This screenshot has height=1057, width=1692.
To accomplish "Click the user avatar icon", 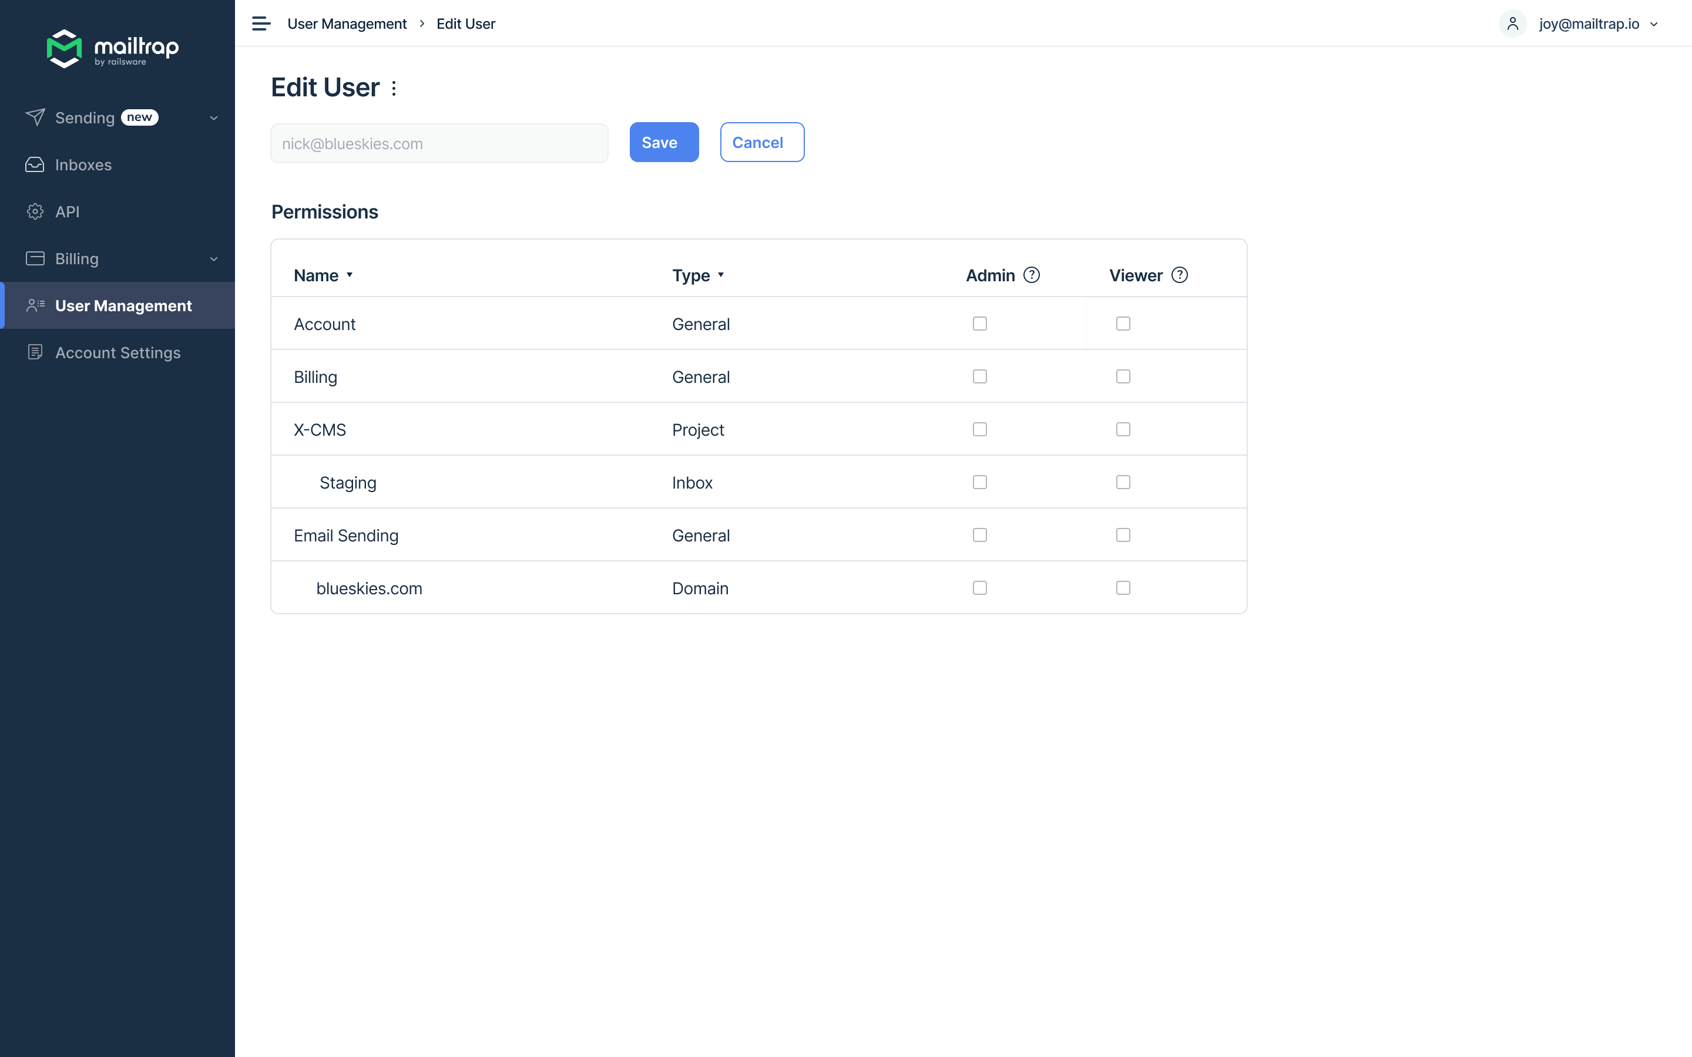I will (1512, 23).
